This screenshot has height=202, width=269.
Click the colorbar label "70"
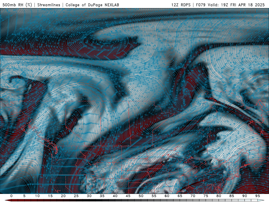(193, 196)
